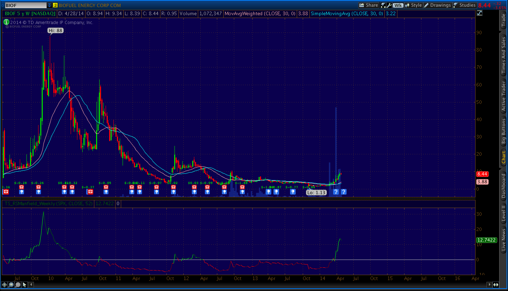This screenshot has height=291, width=508.
Task: Click the rightmost blue question mark event icon
Action: coord(343,192)
